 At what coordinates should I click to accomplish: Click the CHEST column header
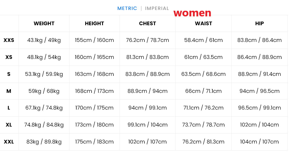click(x=147, y=23)
